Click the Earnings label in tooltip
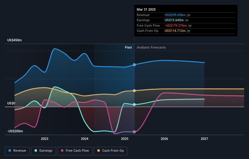The image size is (249, 159). click(x=143, y=20)
